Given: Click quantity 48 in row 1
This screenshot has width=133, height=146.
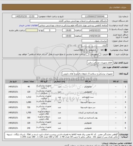Looking at the screenshot, I should (x=29, y=87).
